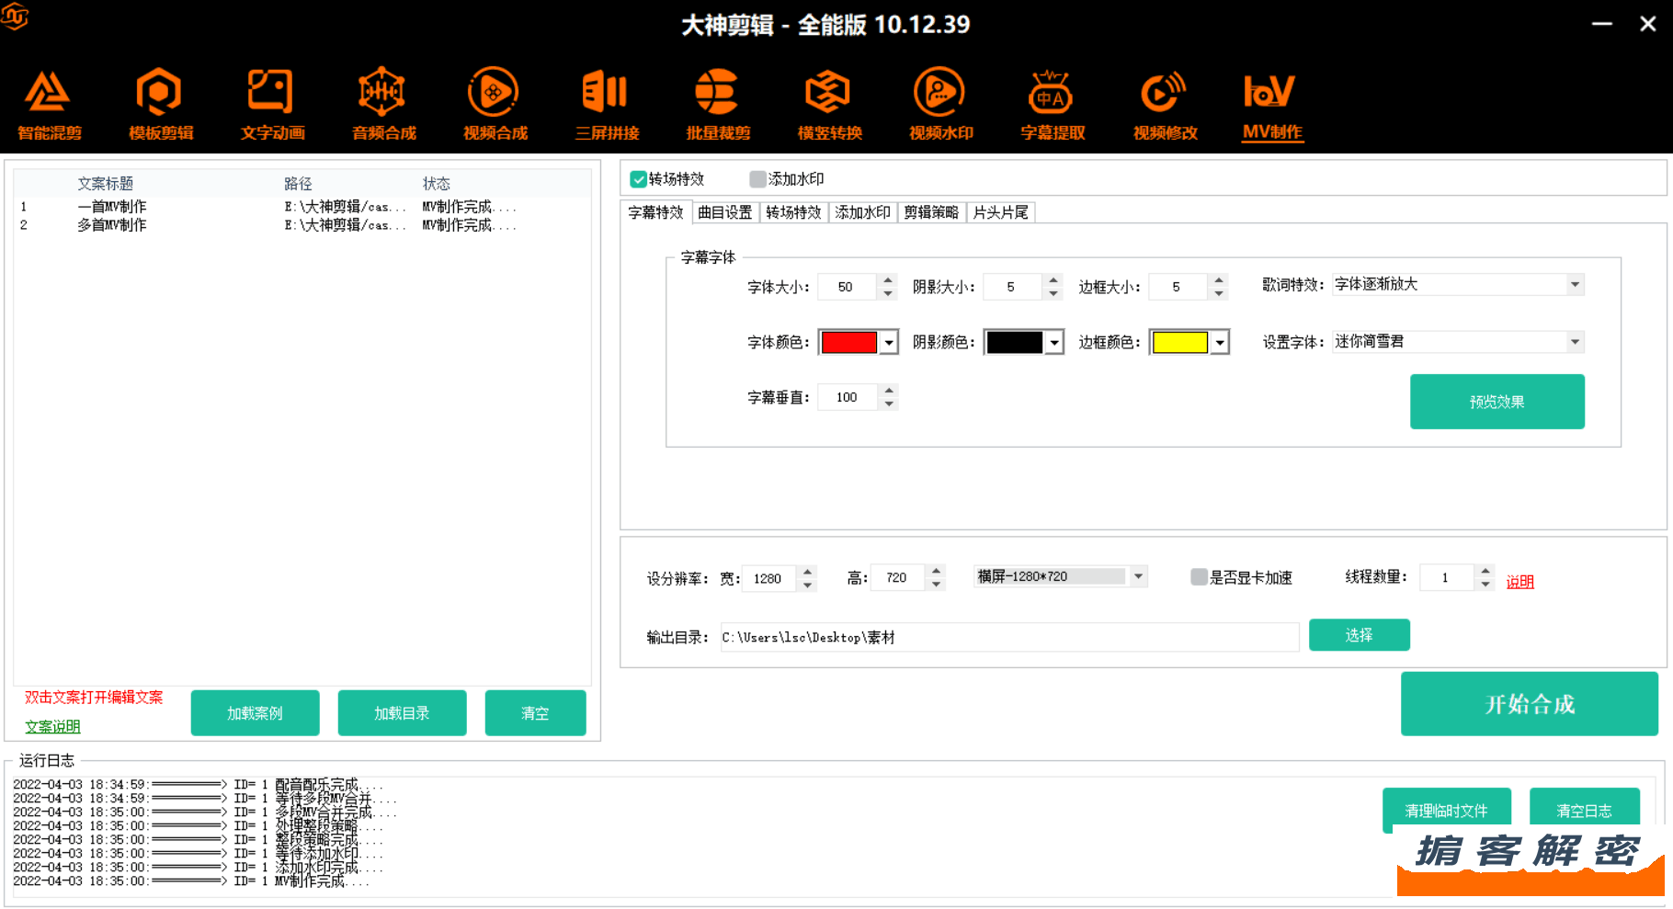The image size is (1673, 909).
Task: Switch to the 转场特效 tab
Action: coord(793,212)
